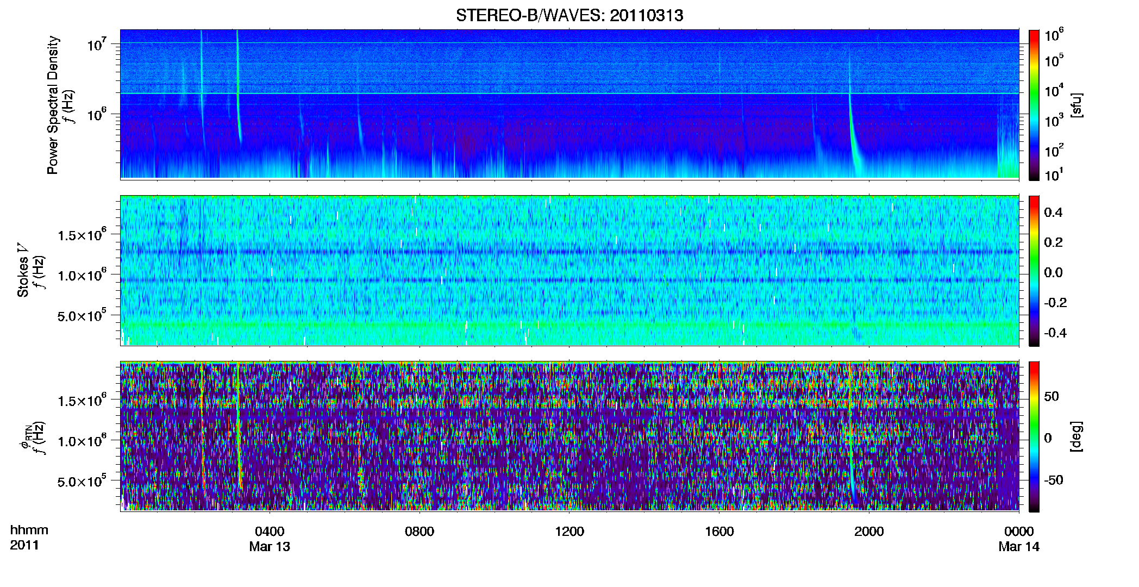Click the plot title STEREO-B/WAVES: 20110313
The image size is (1139, 587).
pos(569,15)
